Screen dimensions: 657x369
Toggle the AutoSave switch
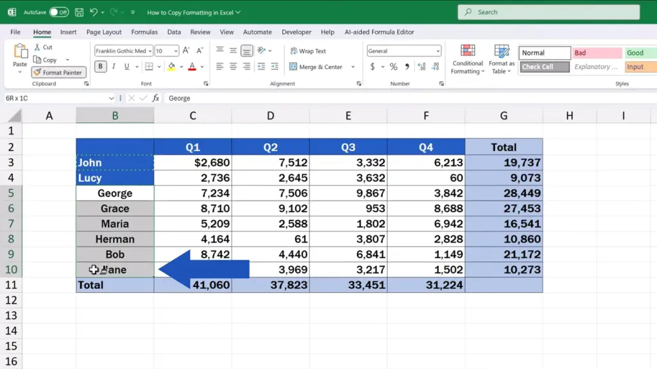[x=59, y=12]
